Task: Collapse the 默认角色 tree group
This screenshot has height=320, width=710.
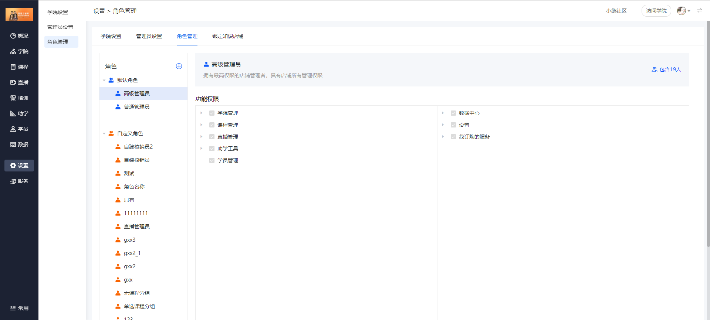Action: pyautogui.click(x=104, y=80)
